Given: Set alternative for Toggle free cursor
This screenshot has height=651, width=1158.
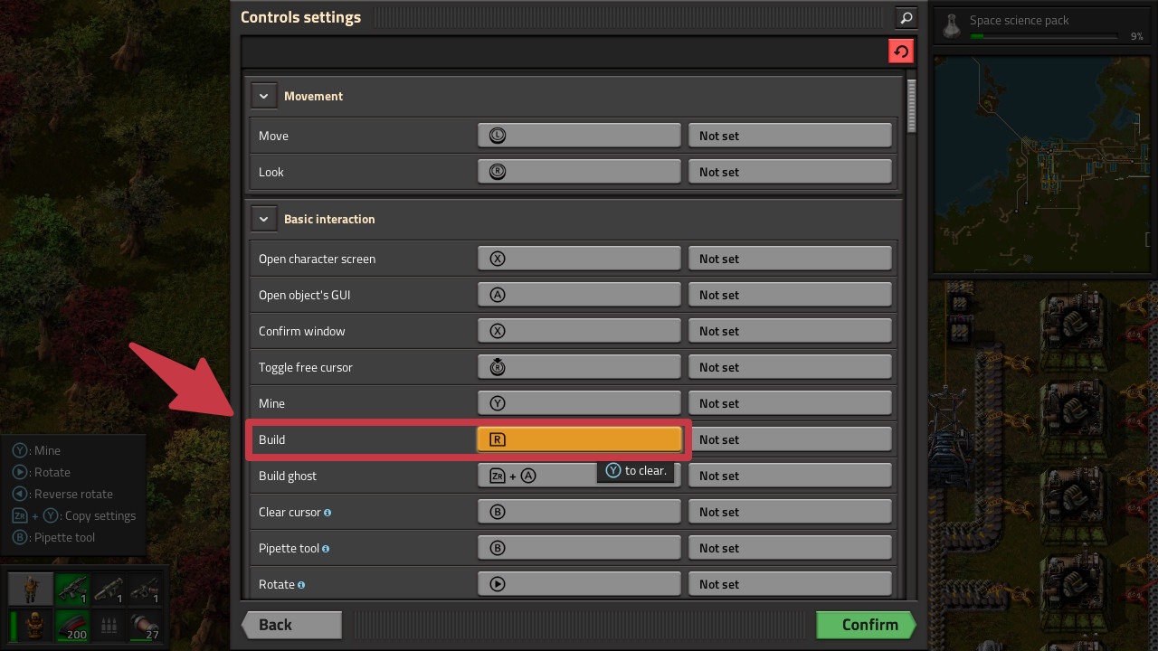Looking at the screenshot, I should click(x=790, y=367).
